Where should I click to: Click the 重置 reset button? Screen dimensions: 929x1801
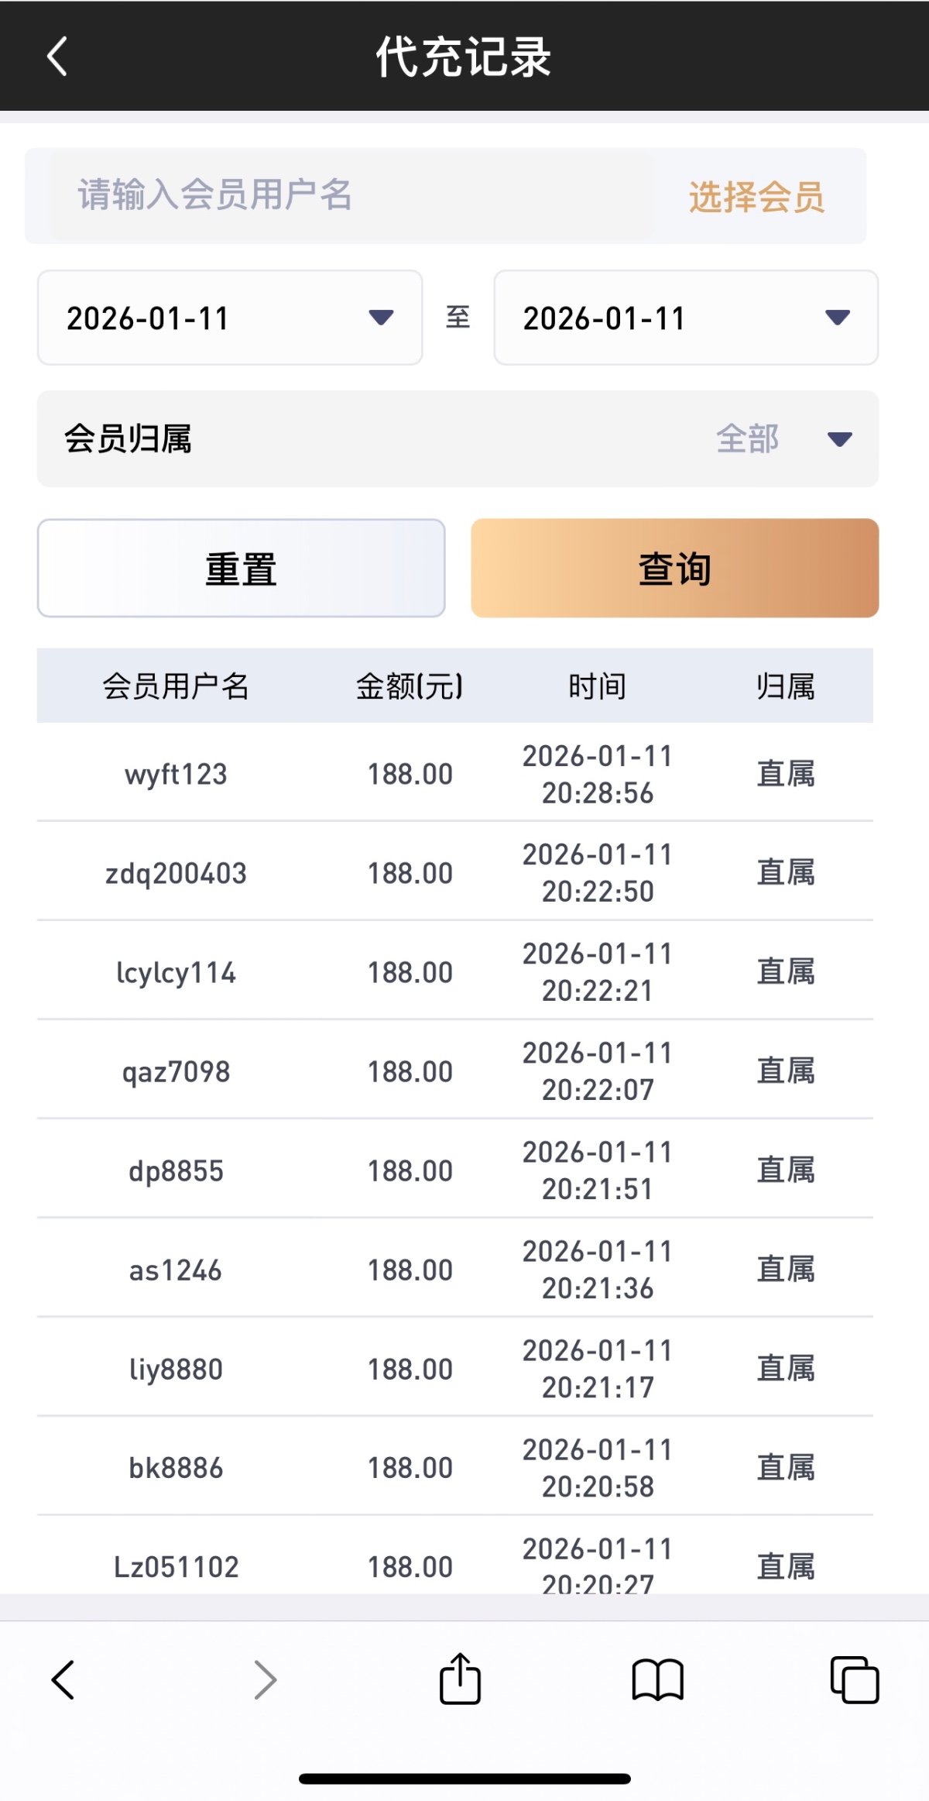(241, 568)
